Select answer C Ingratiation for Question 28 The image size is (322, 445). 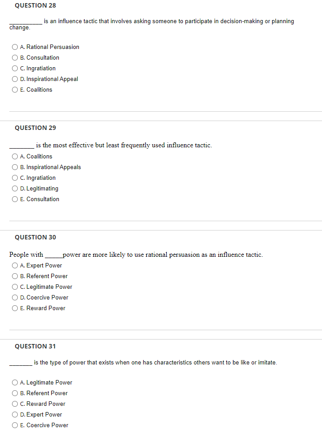click(x=15, y=68)
